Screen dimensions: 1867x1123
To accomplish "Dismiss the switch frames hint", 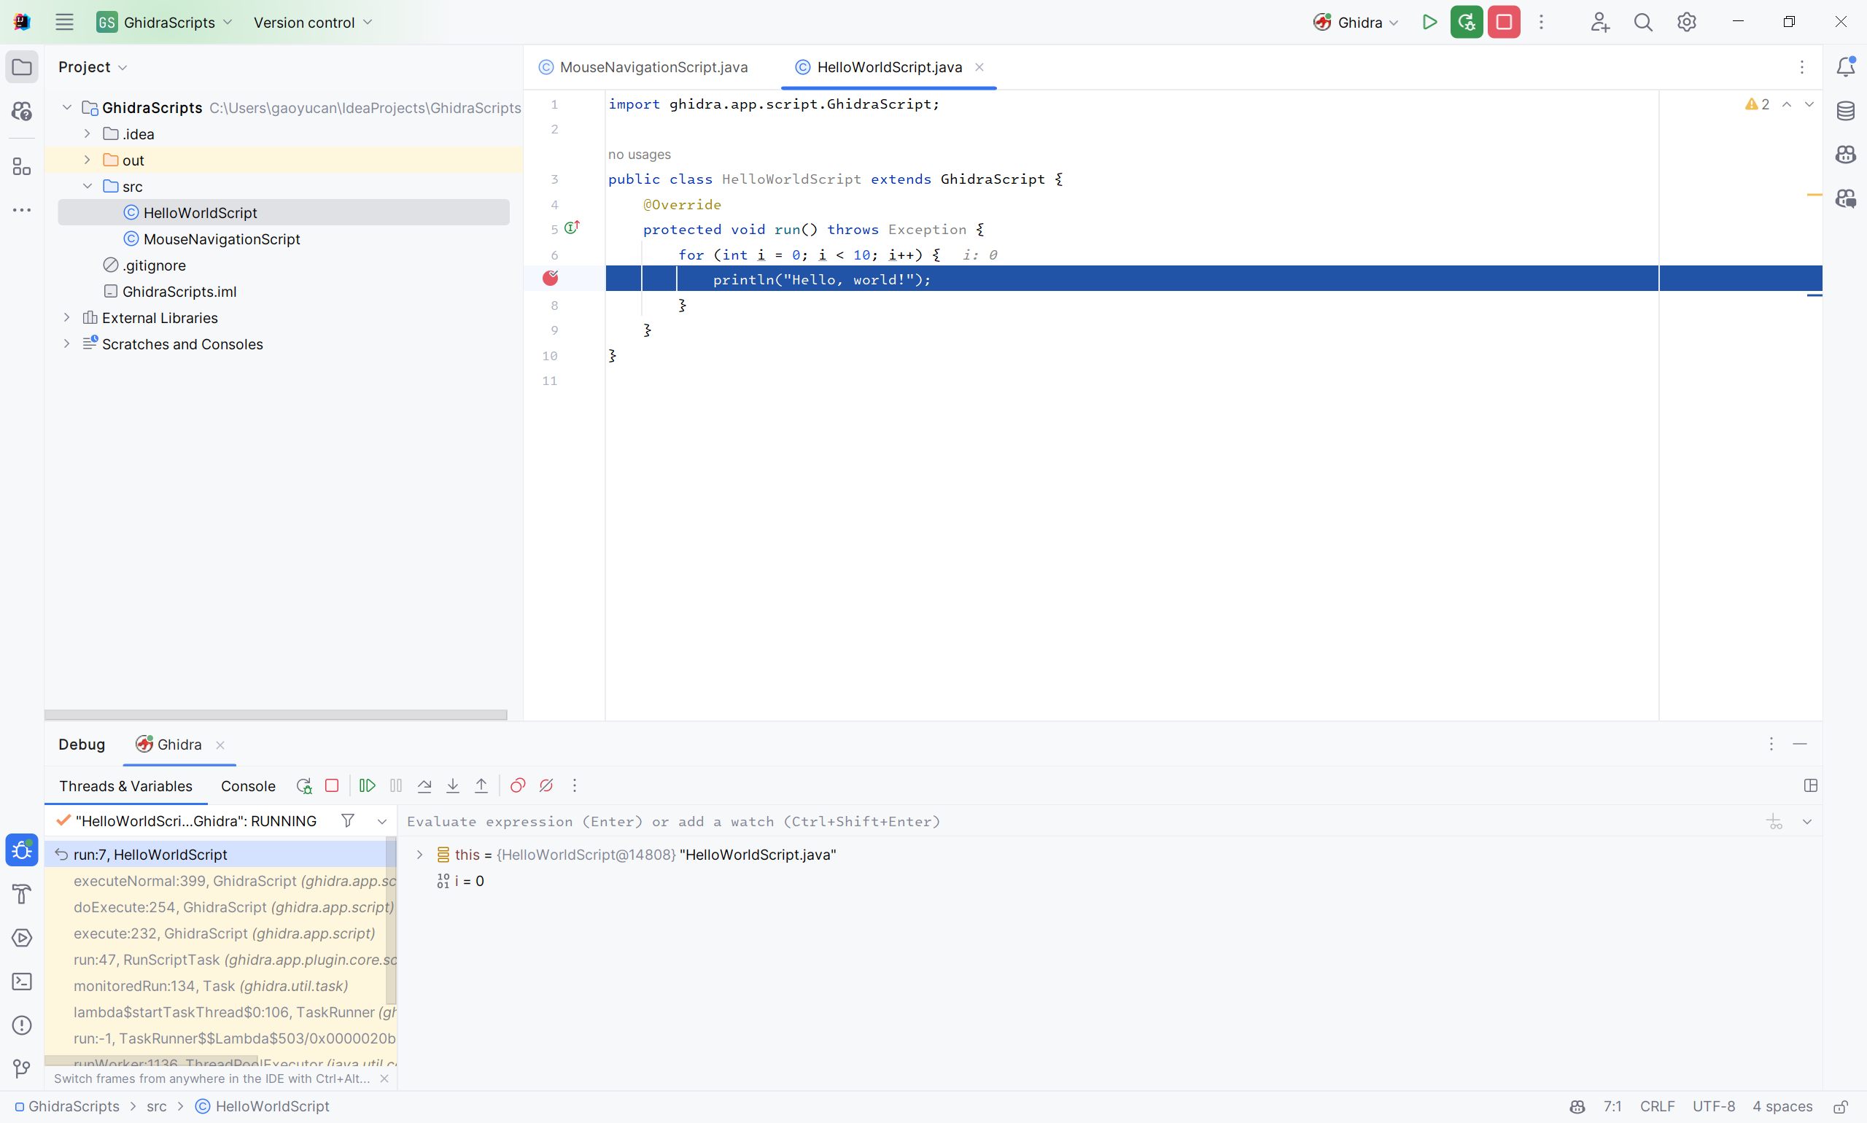I will [384, 1079].
